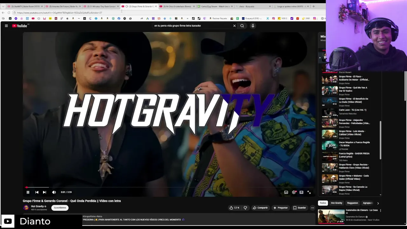This screenshot has height=229, width=407.
Task: Select the Hot Gravity filter chip
Action: [x=336, y=203]
